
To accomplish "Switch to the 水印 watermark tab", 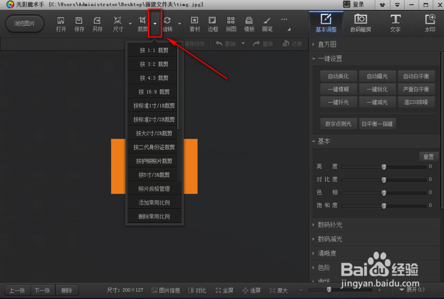I will (429, 23).
